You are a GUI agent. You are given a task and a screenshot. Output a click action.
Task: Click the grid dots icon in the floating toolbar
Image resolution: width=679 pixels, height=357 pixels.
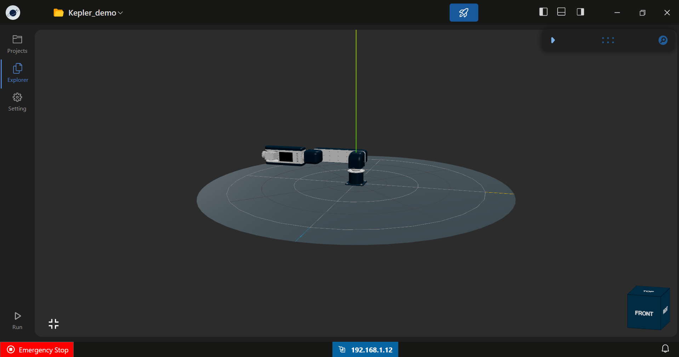point(608,40)
